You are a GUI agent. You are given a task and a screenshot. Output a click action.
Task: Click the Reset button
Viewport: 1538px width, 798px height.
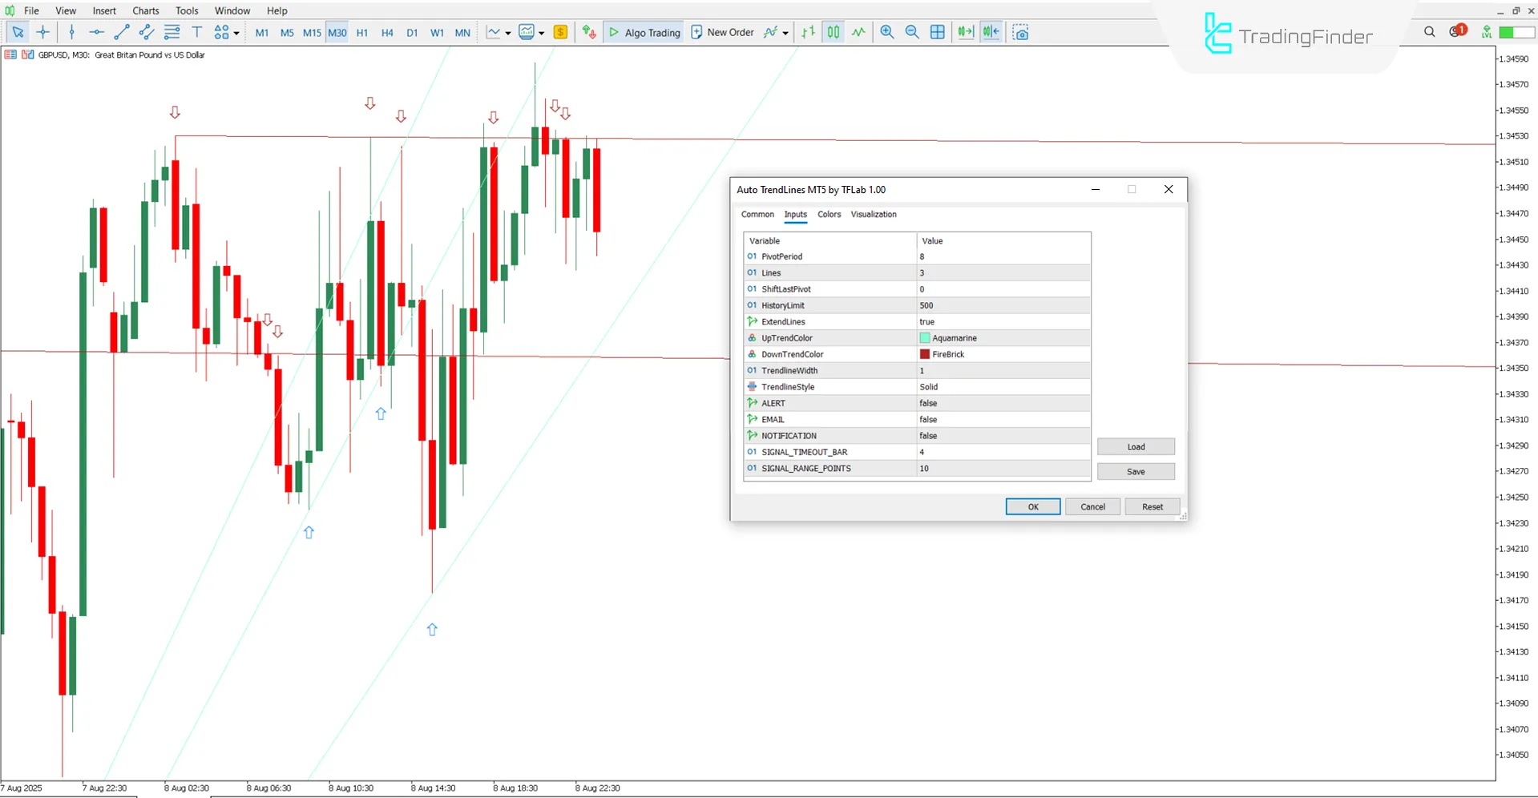tap(1152, 506)
